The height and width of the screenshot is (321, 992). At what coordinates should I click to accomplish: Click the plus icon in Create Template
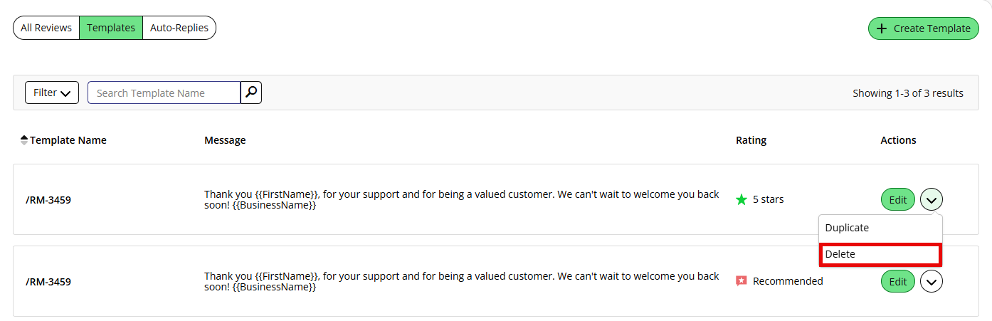pyautogui.click(x=882, y=28)
